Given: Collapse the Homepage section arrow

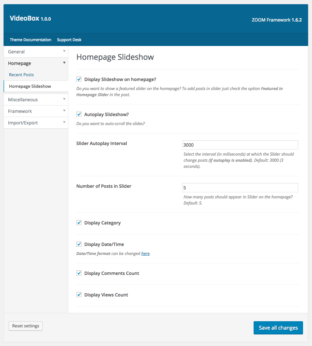Looking at the screenshot, I should [64, 63].
